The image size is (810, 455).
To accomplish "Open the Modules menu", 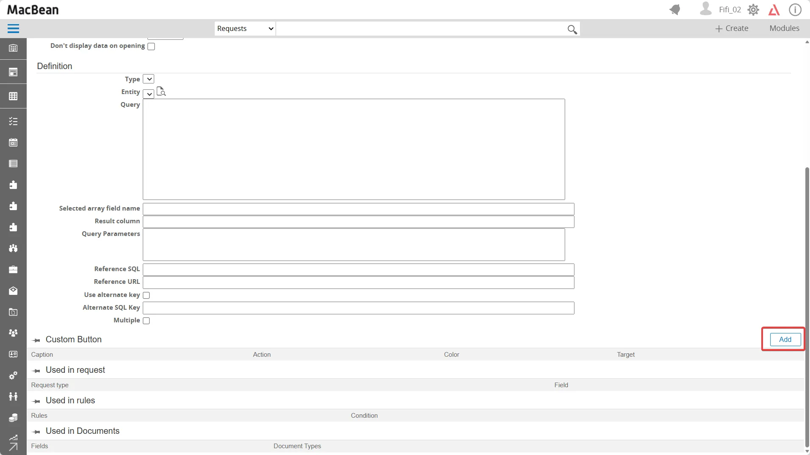I will tap(784, 28).
